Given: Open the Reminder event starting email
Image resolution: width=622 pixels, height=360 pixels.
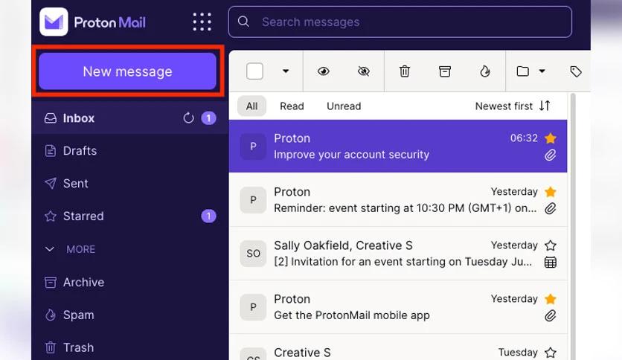Looking at the screenshot, I should [398, 200].
